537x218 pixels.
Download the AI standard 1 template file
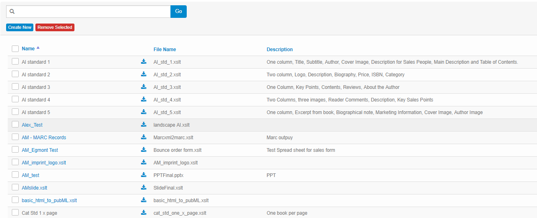pos(144,62)
